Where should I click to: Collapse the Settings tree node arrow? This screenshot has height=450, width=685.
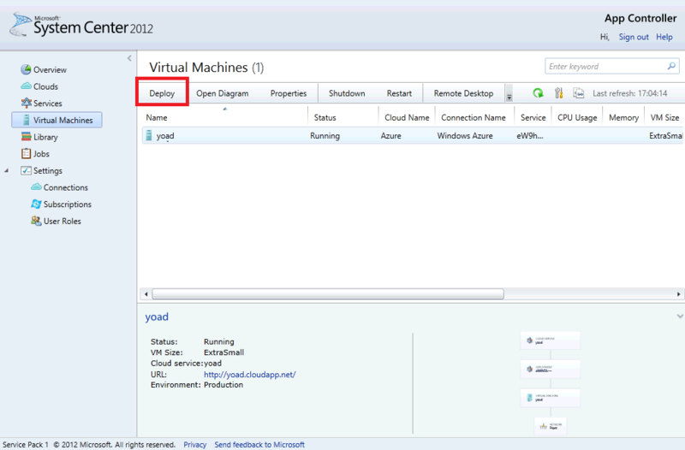7,170
